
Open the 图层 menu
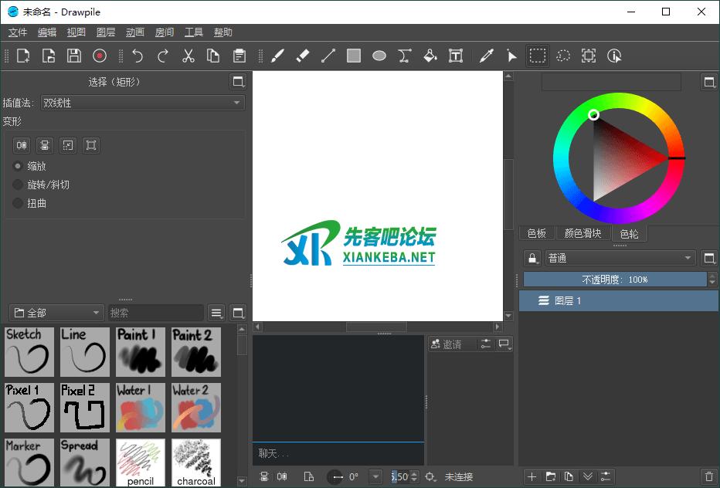coord(105,32)
